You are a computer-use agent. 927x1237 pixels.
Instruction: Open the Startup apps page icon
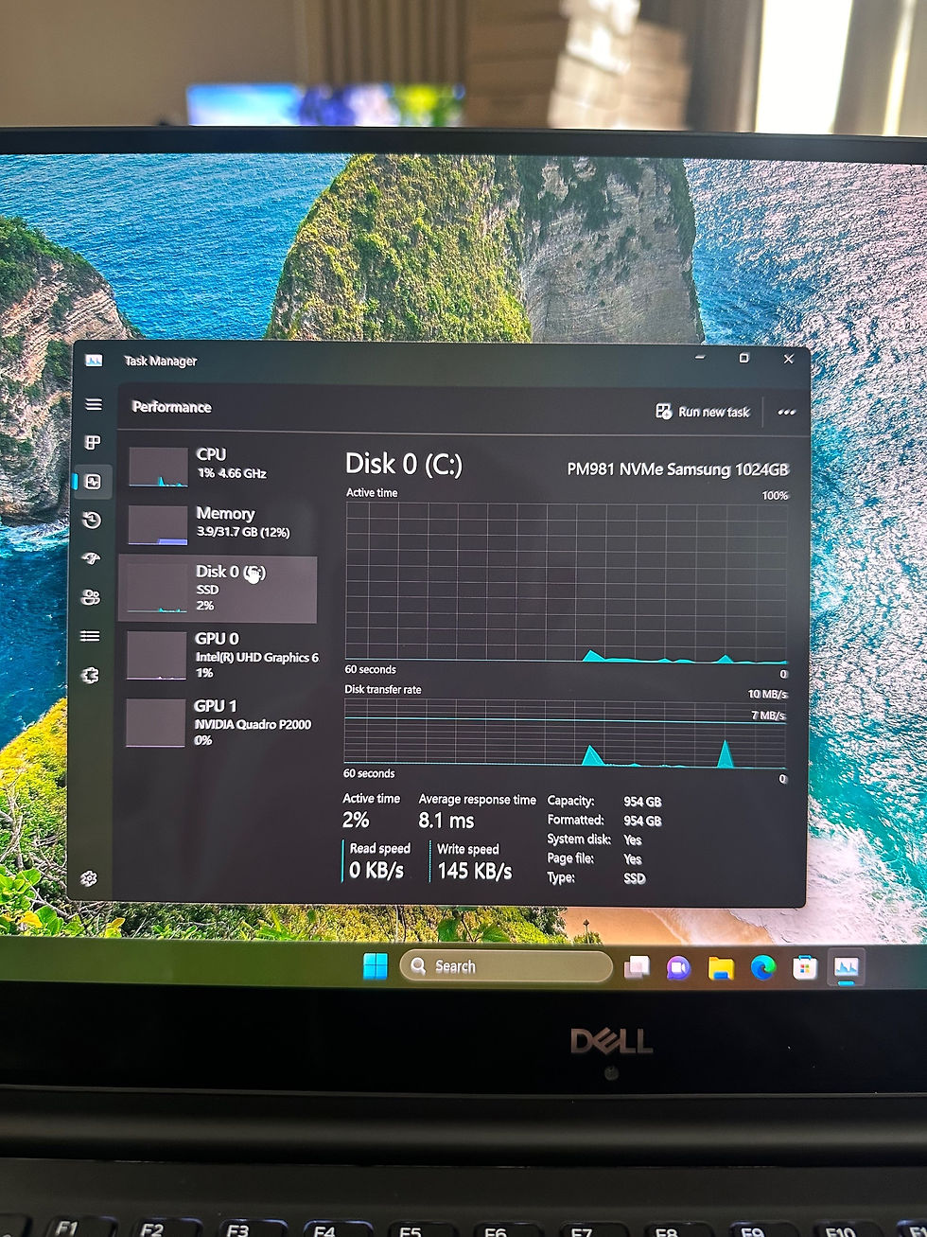click(x=92, y=558)
